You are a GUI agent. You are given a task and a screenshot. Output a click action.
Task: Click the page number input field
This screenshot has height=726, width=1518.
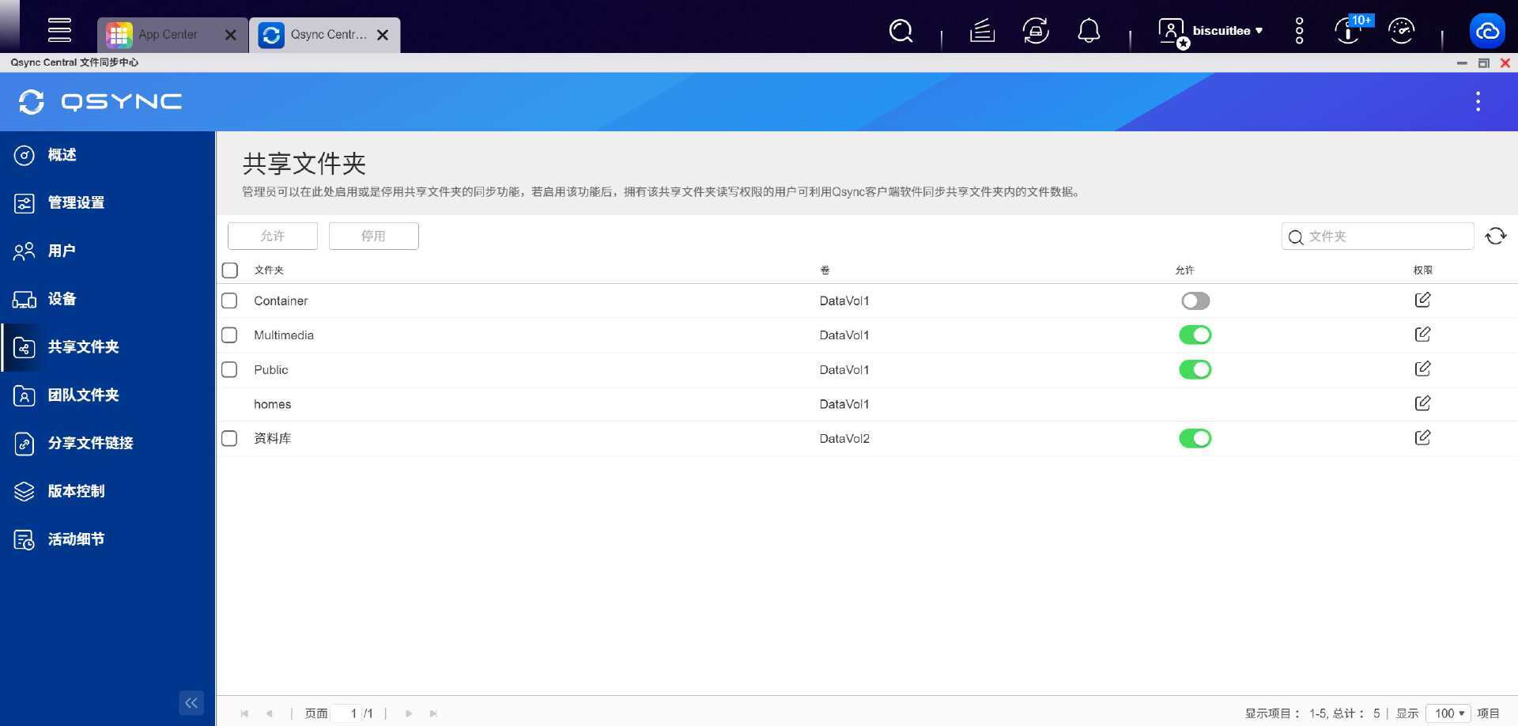tap(346, 713)
